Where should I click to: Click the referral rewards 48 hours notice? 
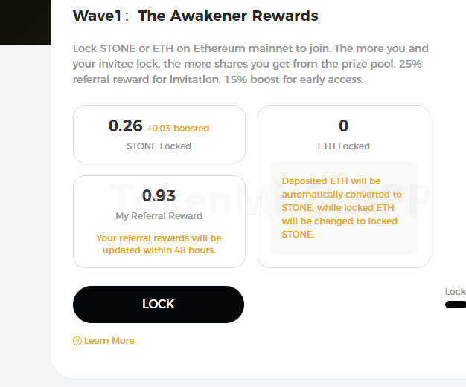[159, 244]
